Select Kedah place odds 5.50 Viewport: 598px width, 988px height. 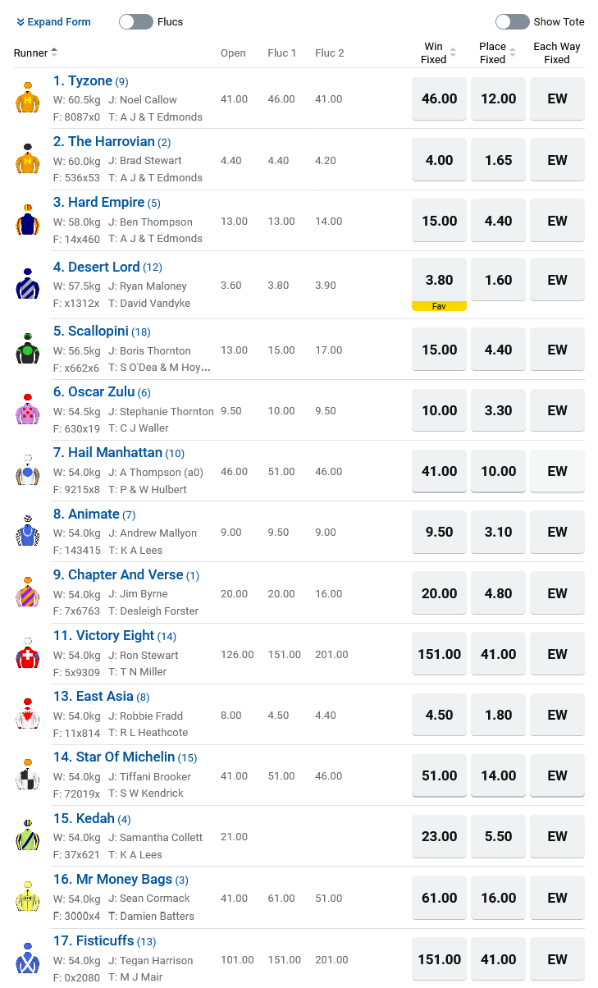498,836
